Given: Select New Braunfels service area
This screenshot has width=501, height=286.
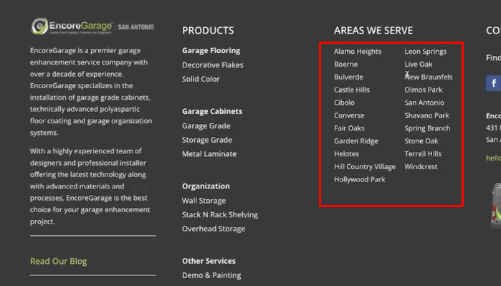Looking at the screenshot, I should tap(429, 77).
